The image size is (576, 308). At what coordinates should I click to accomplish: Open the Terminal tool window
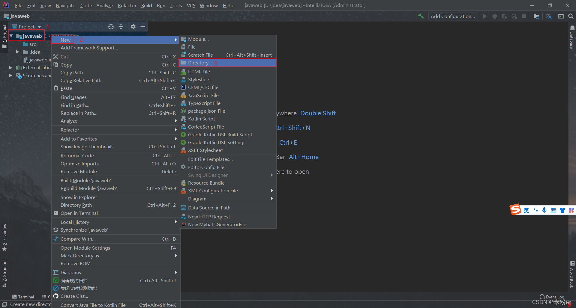pyautogui.click(x=23, y=297)
